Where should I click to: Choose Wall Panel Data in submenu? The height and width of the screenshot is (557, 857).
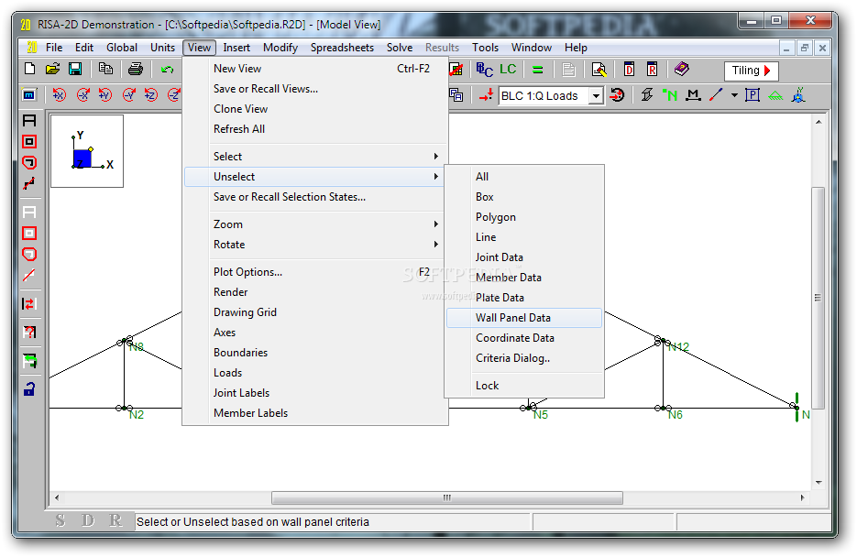click(524, 318)
